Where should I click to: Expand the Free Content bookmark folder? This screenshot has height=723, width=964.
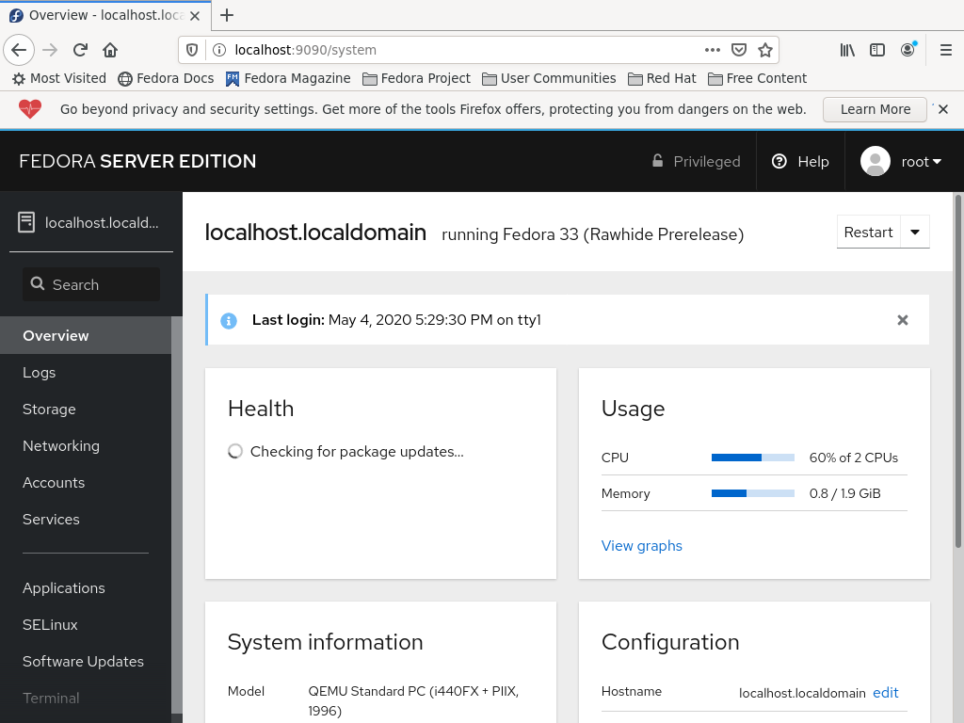pyautogui.click(x=757, y=79)
